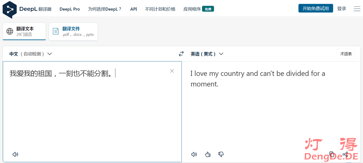The image size is (363, 163).
Task: Clear source text with X icon
Action: (x=172, y=71)
